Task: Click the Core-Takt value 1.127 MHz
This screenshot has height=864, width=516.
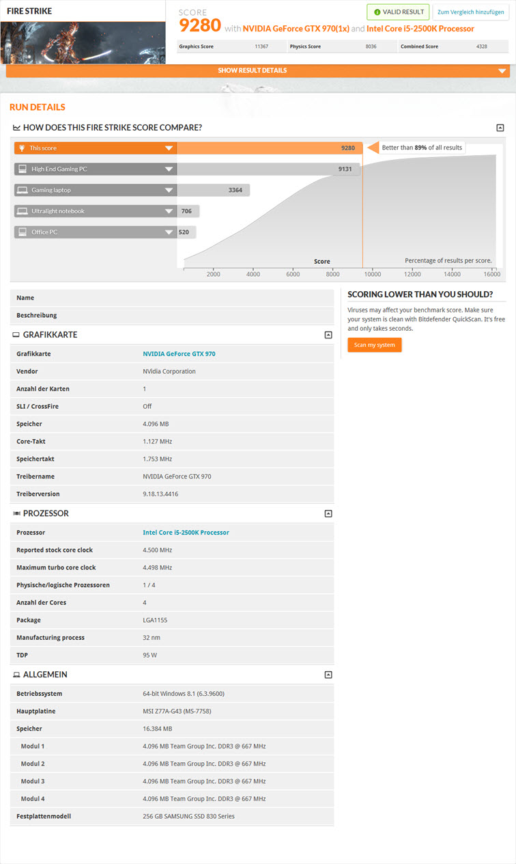Action: coord(157,442)
